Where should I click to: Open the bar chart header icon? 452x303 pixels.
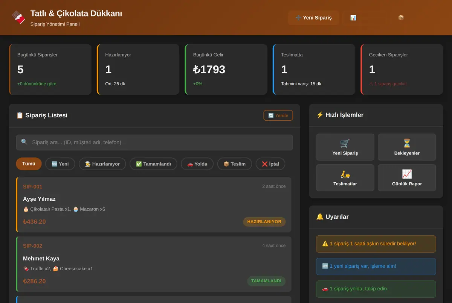[353, 18]
